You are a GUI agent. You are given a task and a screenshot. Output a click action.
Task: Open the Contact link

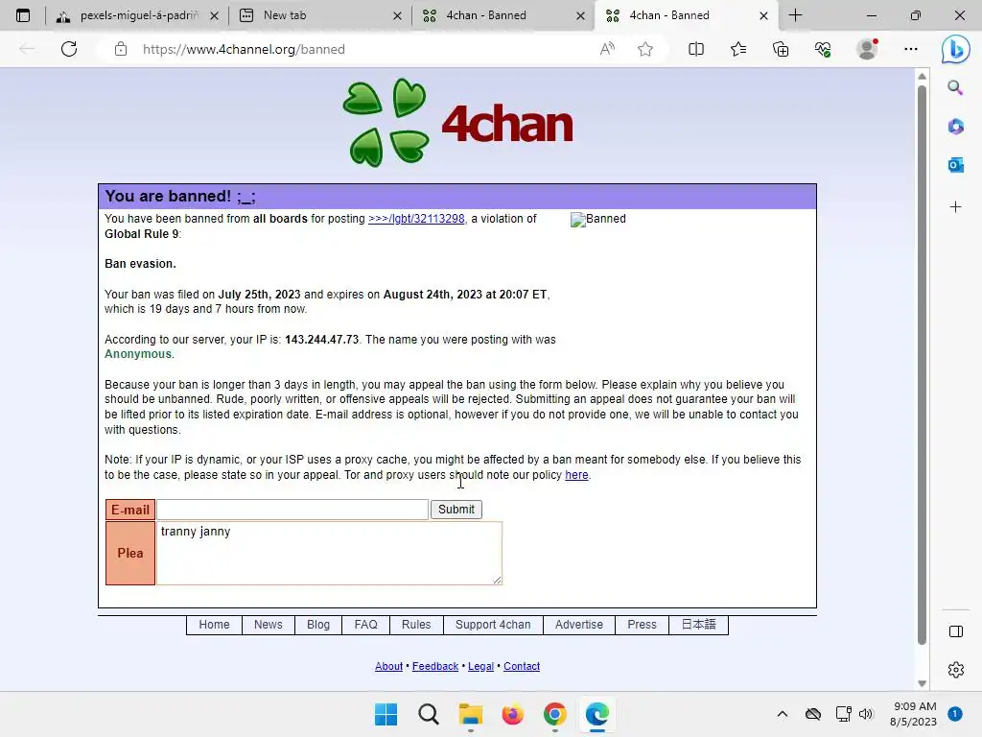[522, 666]
